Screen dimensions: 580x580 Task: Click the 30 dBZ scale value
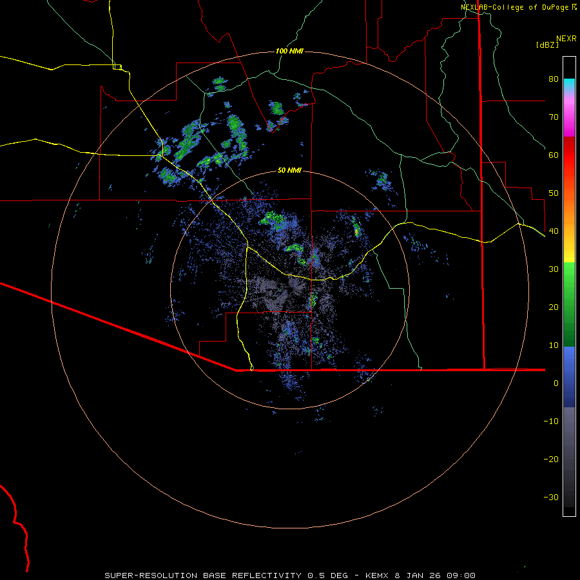tap(554, 269)
